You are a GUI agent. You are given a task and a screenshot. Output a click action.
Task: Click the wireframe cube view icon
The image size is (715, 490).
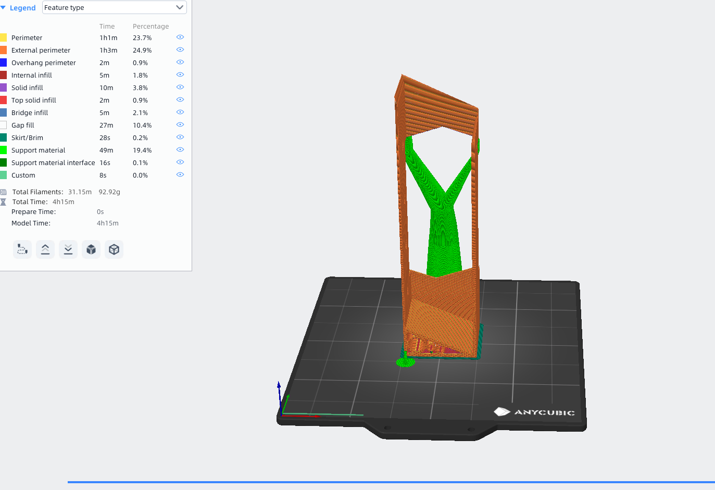[114, 249]
